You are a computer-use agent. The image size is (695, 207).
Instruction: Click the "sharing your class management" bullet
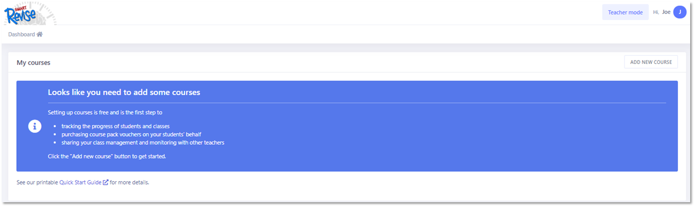pyautogui.click(x=143, y=143)
